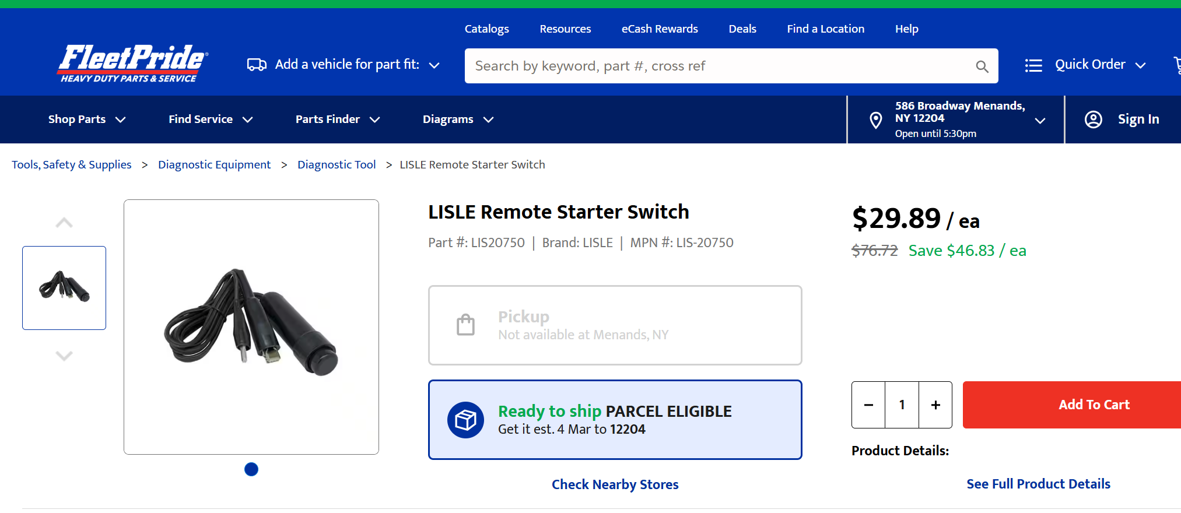Click the Brand: LISLE text
Viewport: 1181px width, 513px height.
(577, 243)
